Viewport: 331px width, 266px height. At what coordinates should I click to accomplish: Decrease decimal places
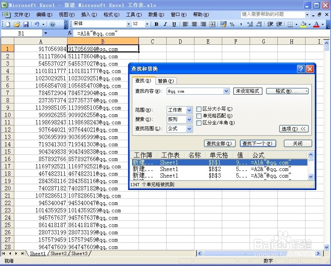[259, 24]
